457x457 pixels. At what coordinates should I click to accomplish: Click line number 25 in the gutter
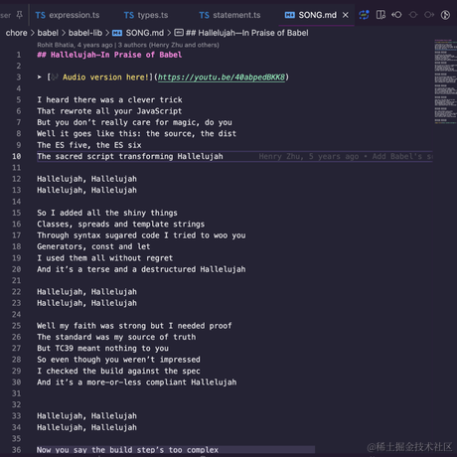[17, 326]
